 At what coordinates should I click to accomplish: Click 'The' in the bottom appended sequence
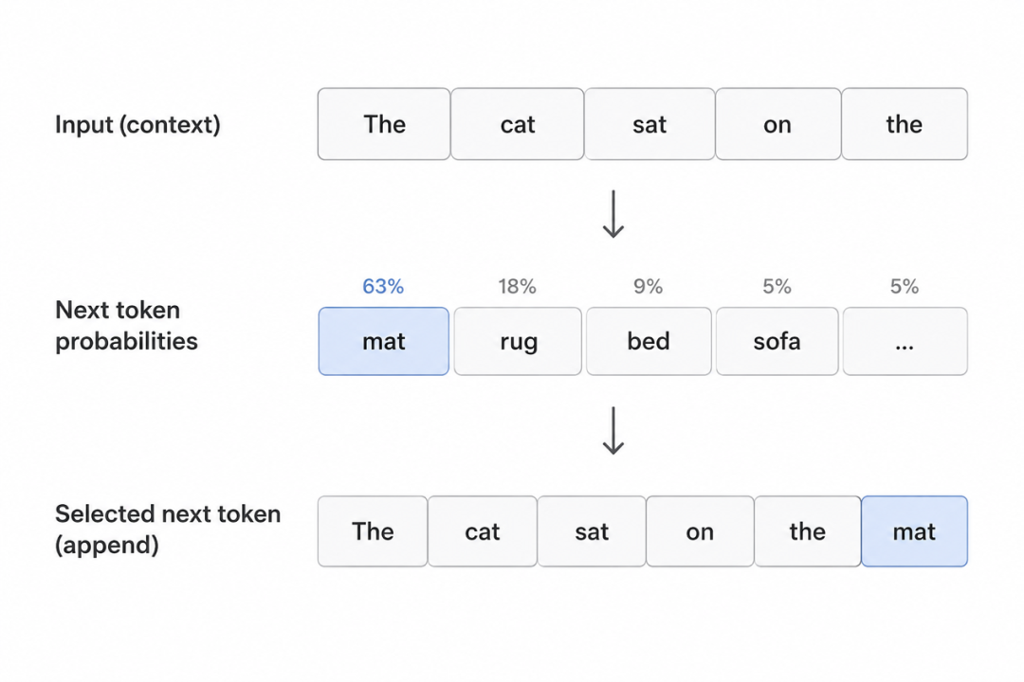[x=373, y=531]
